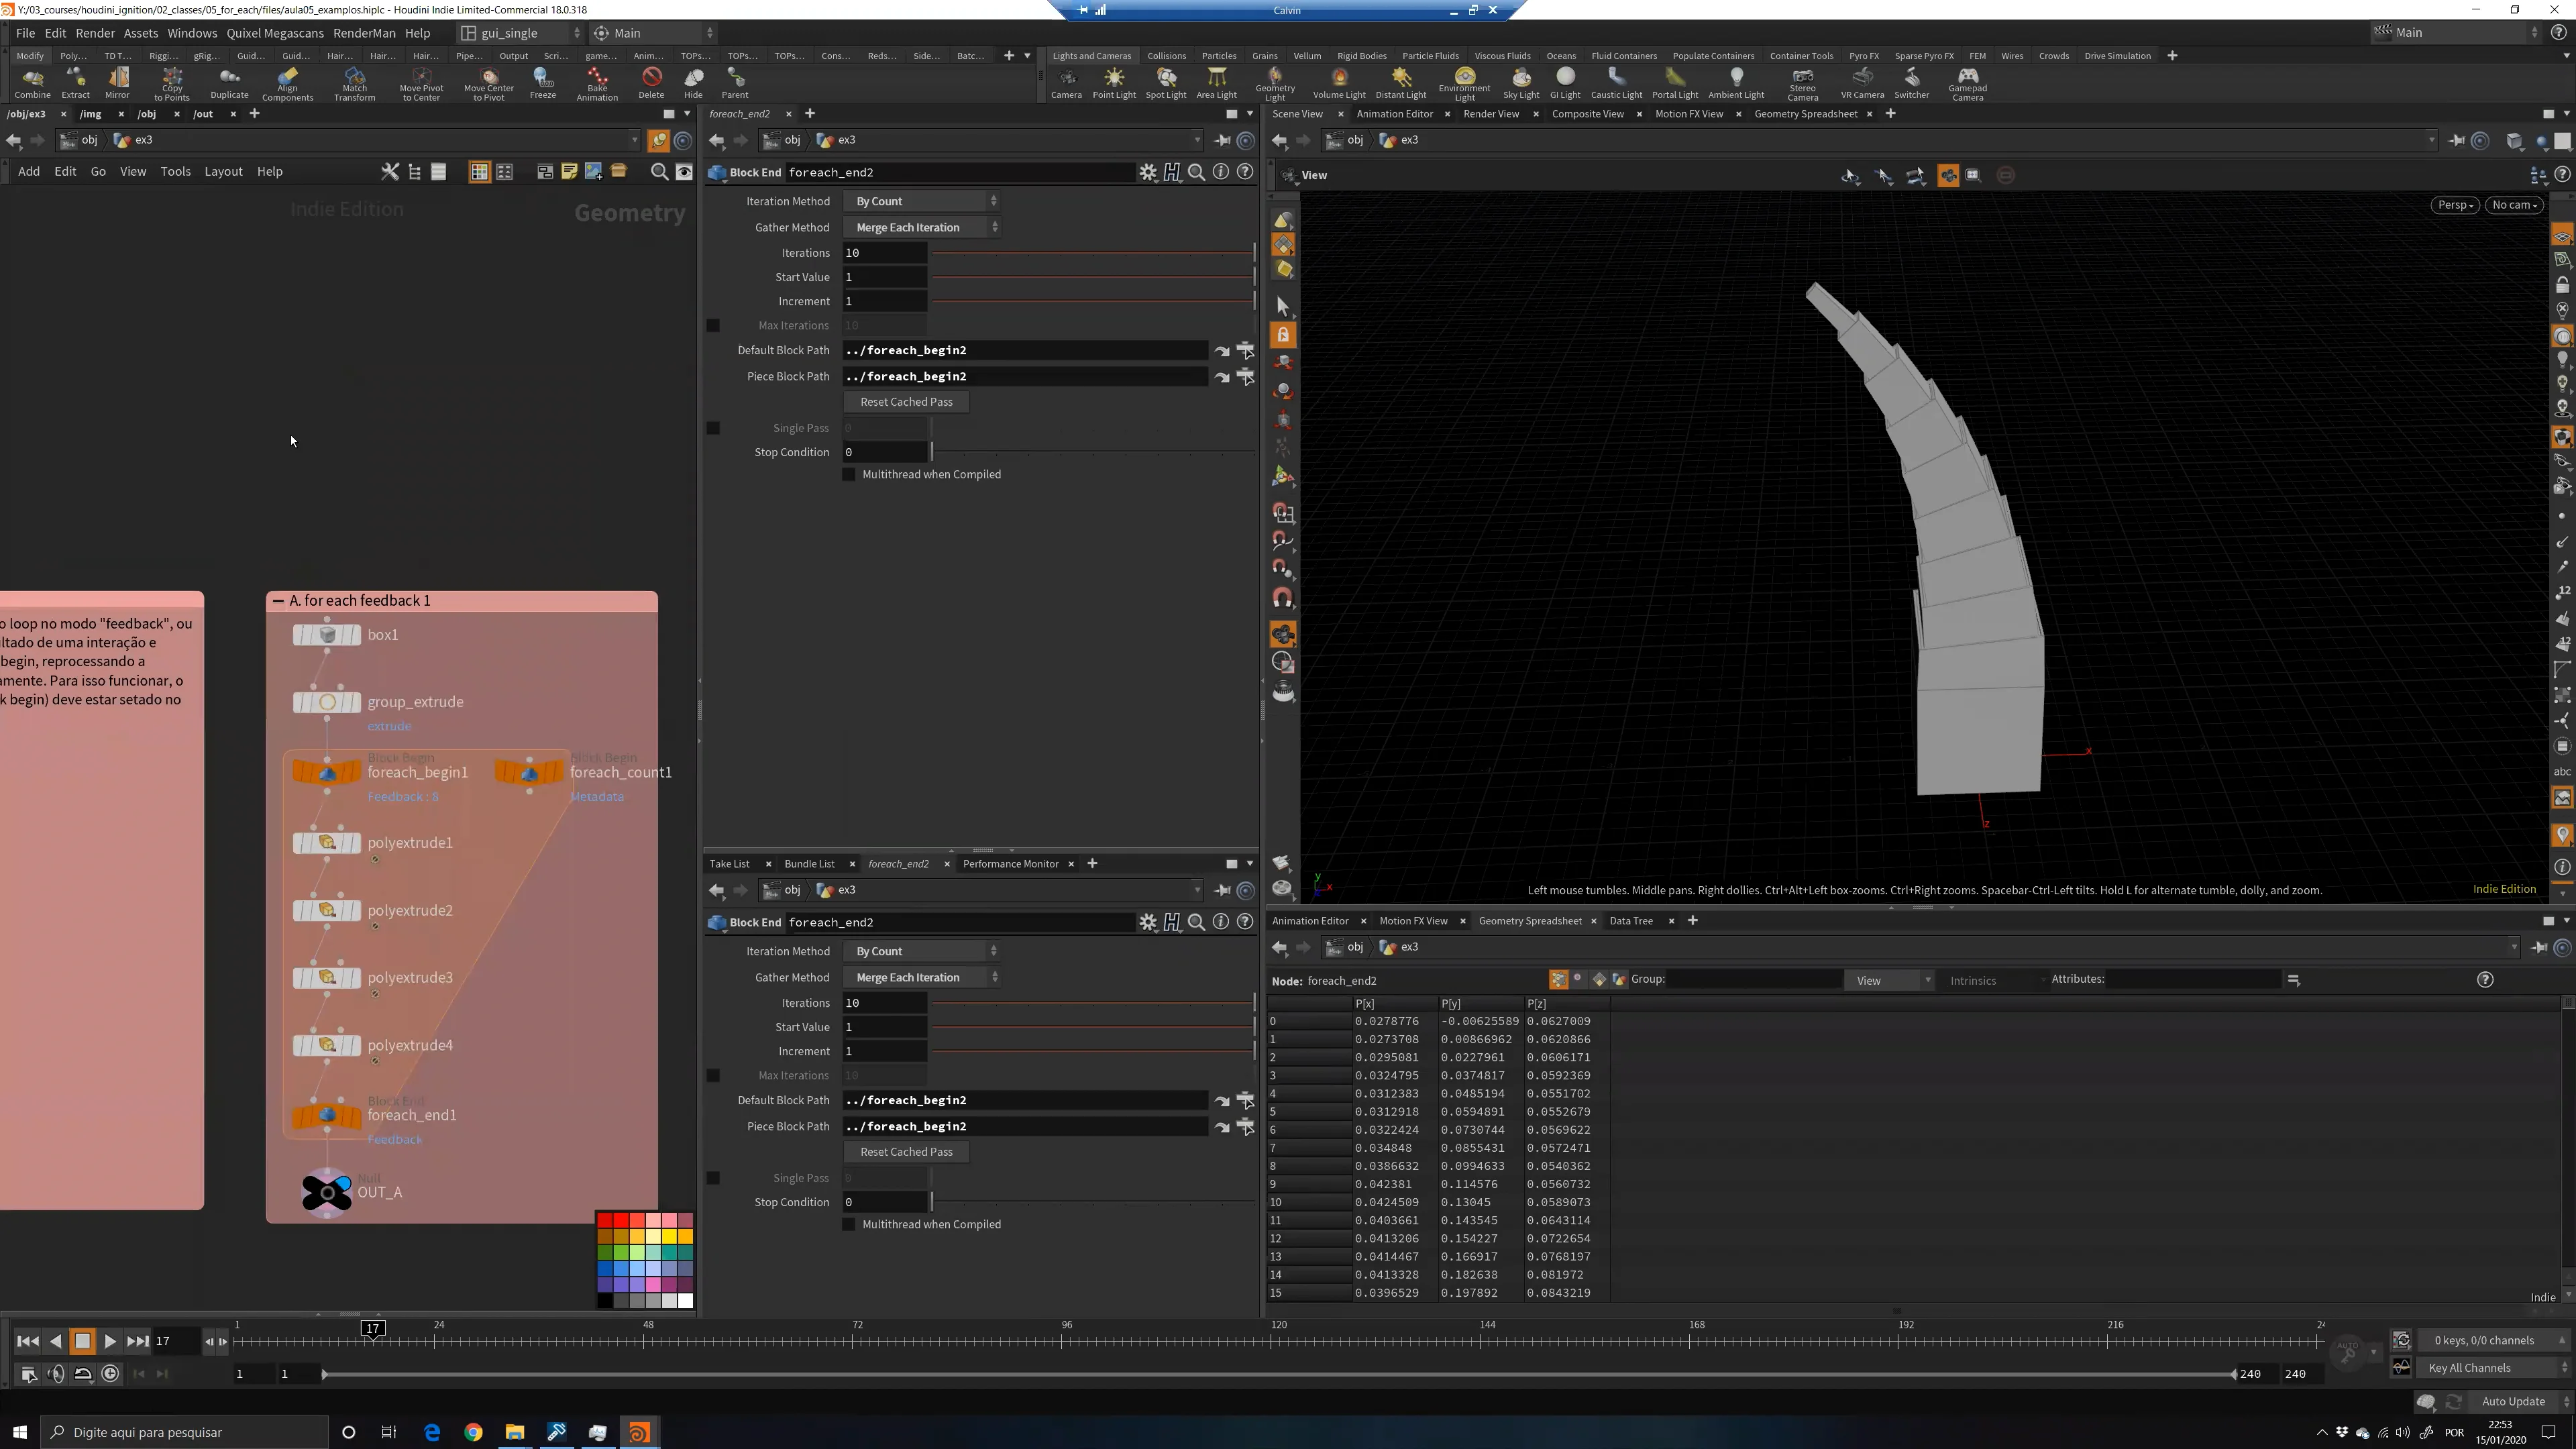This screenshot has height=1449, width=2576.
Task: Click the polyextrude2 node icon
Action: (x=327, y=911)
